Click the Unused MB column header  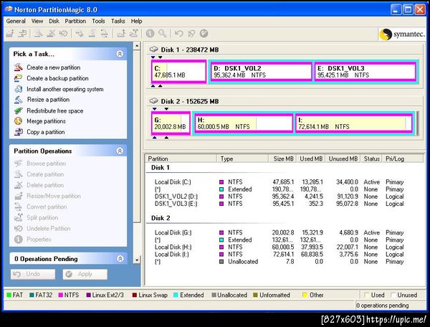click(343, 158)
